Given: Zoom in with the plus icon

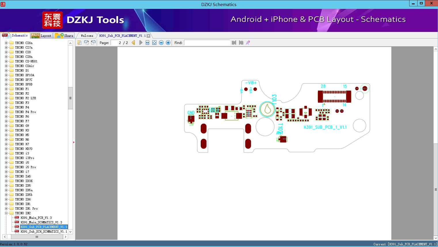Looking at the screenshot, I should pos(168,43).
